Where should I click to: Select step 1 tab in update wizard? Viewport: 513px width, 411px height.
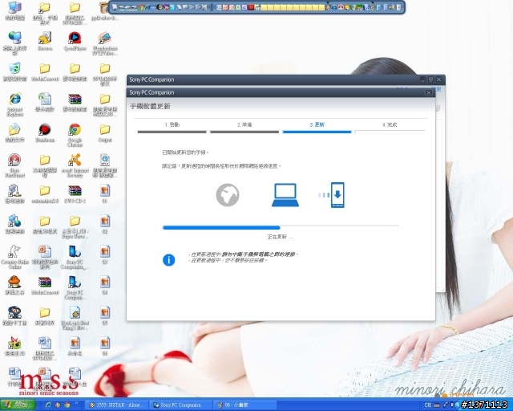click(x=172, y=128)
